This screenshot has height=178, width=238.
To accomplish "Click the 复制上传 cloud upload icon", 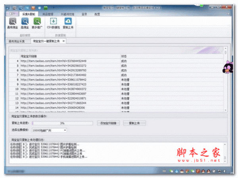I will pyautogui.click(x=68, y=22).
